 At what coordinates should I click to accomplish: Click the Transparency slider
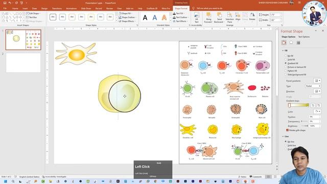click(305, 121)
